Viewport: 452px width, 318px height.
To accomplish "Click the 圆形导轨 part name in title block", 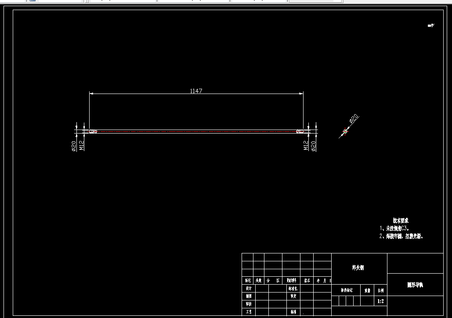I will point(415,285).
